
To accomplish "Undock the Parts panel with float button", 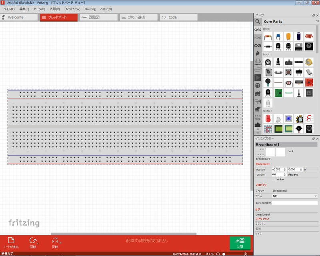I will (314, 16).
